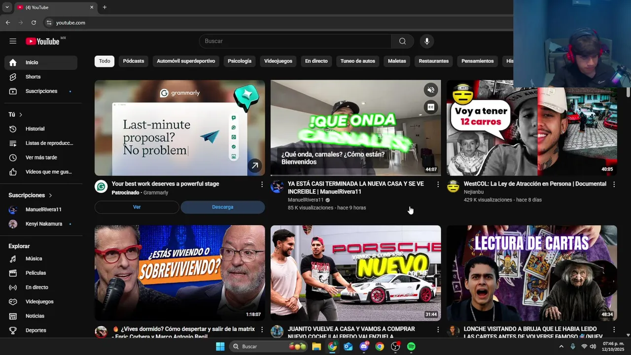The height and width of the screenshot is (355, 631).
Task: Select the Psicología filter chip
Action: 240,61
